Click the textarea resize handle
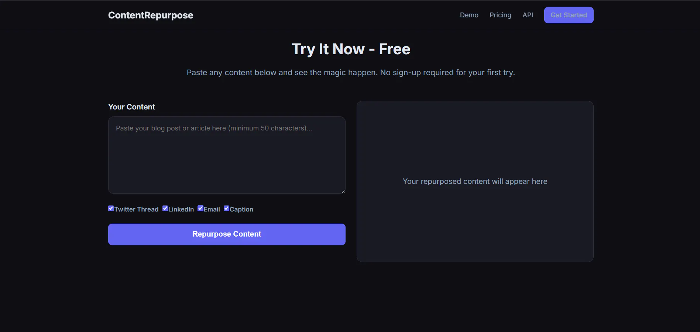The image size is (700, 332). (x=343, y=191)
